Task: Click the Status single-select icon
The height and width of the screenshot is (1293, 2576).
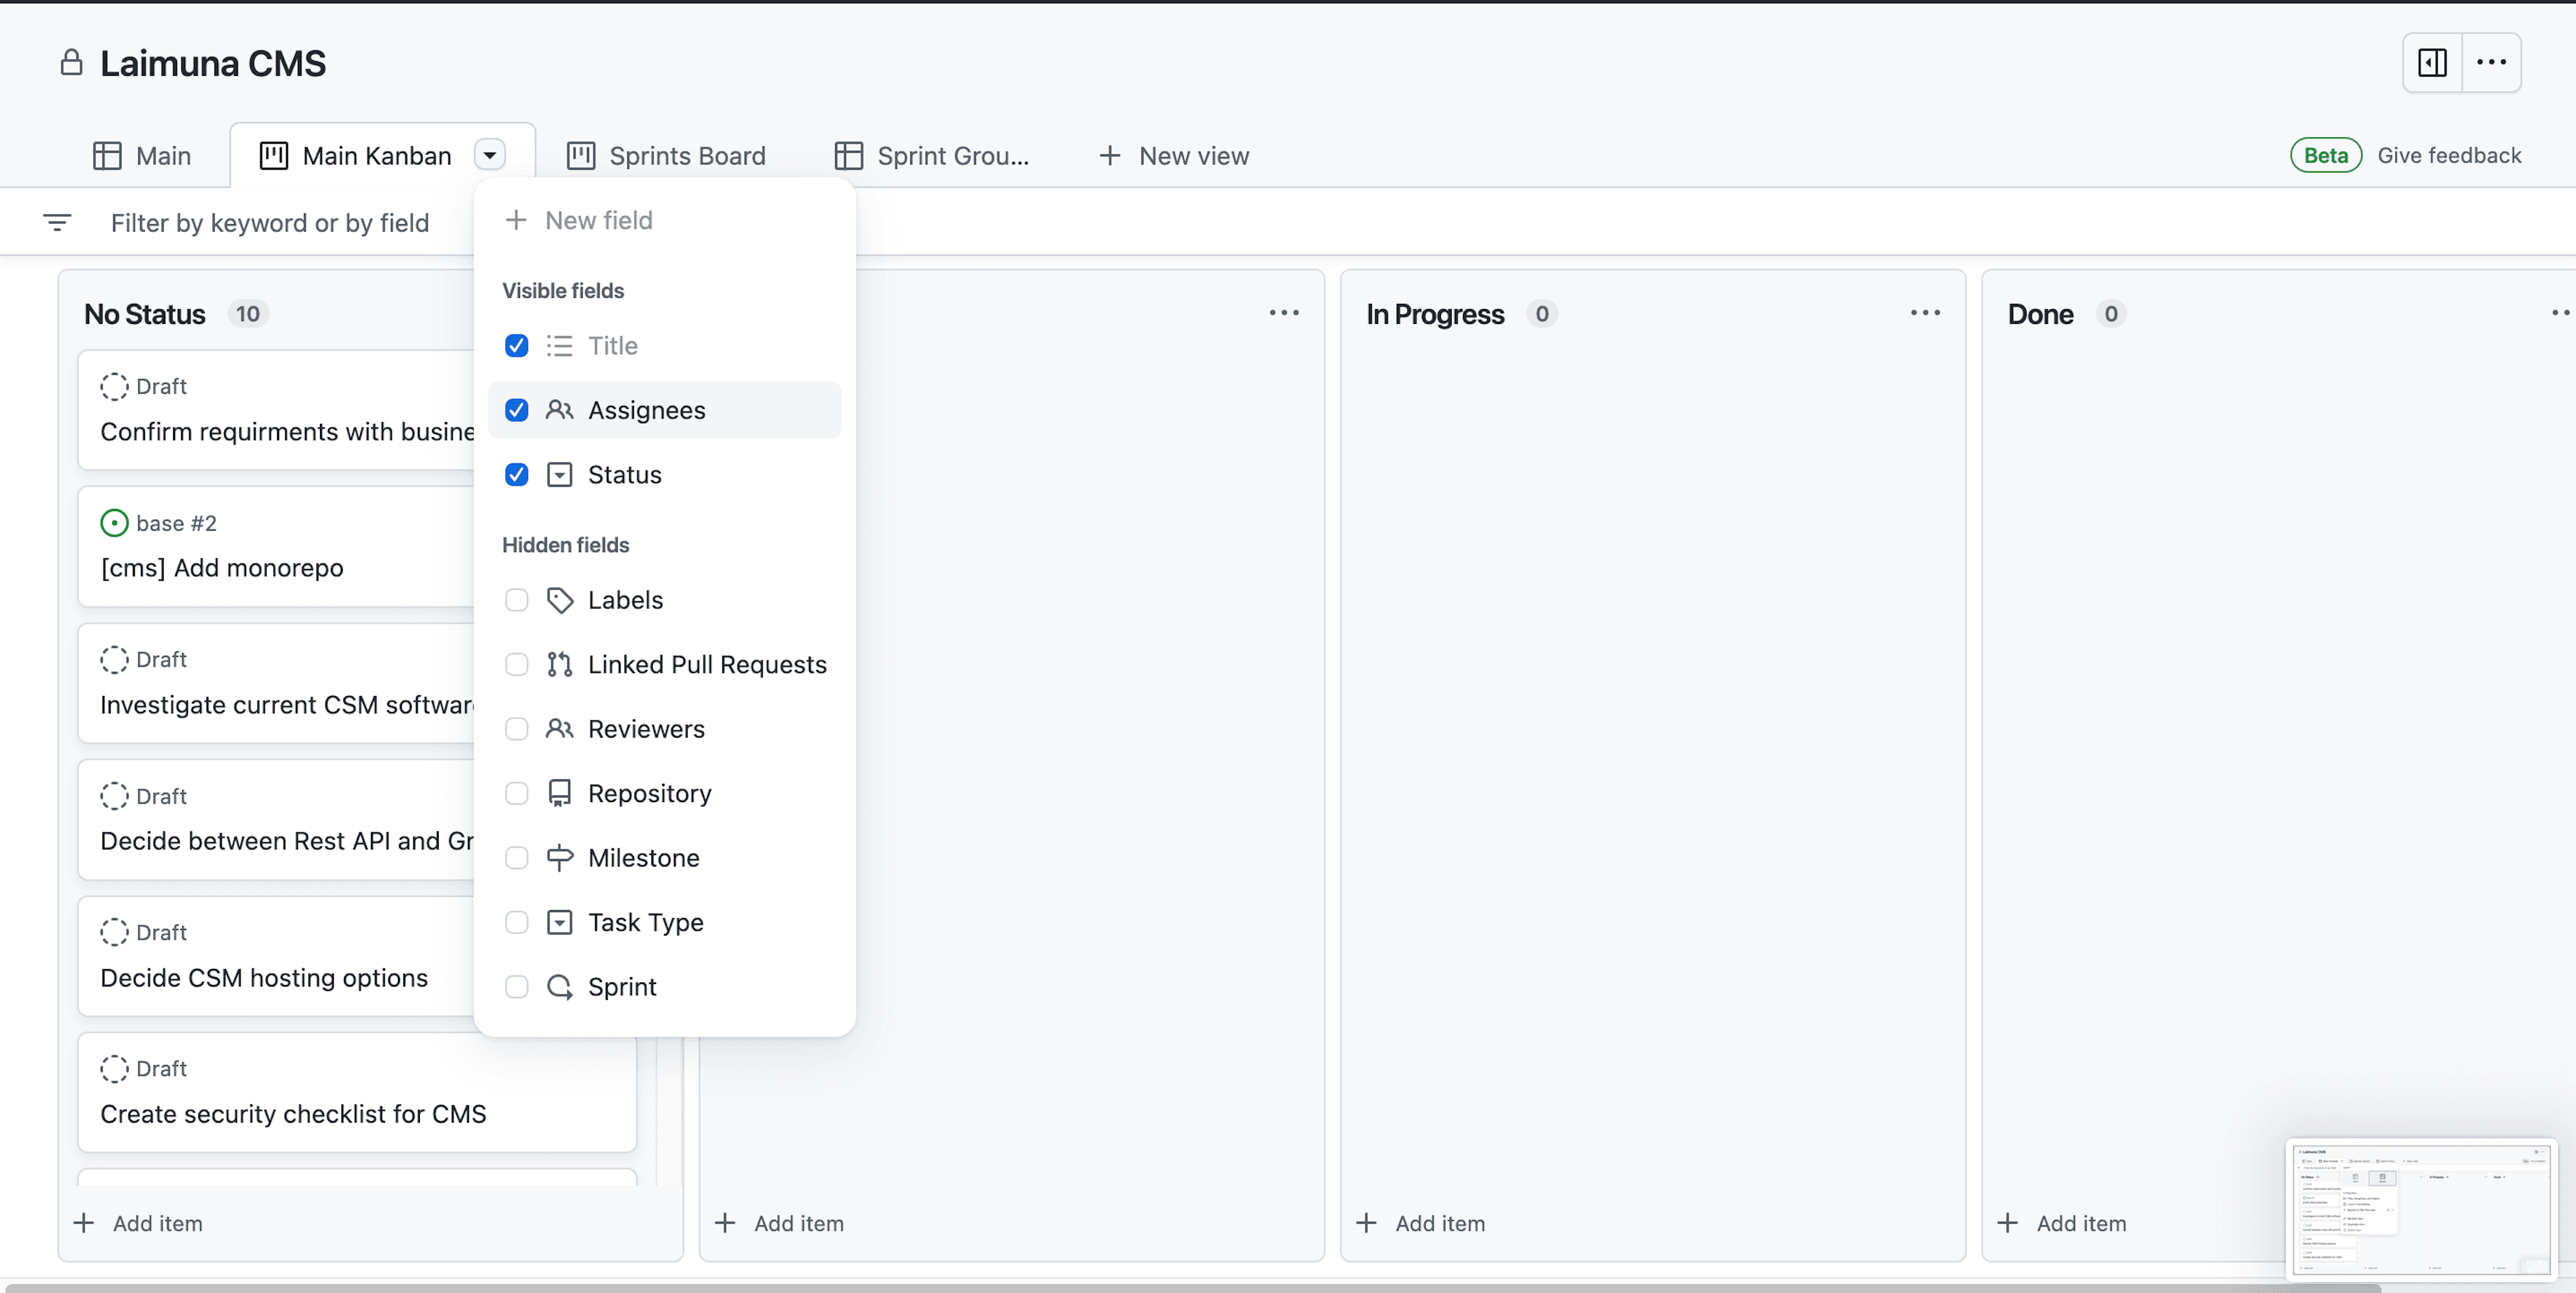Action: tap(560, 475)
